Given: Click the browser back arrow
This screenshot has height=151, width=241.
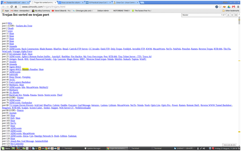Looking at the screenshot, I should click(3, 7).
